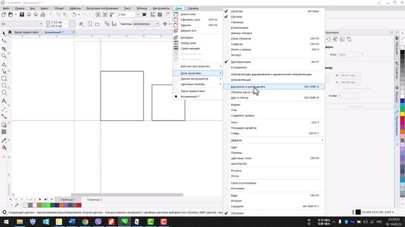Select the Transparency checkerboard tool
The image size is (405, 227).
click(4, 132)
